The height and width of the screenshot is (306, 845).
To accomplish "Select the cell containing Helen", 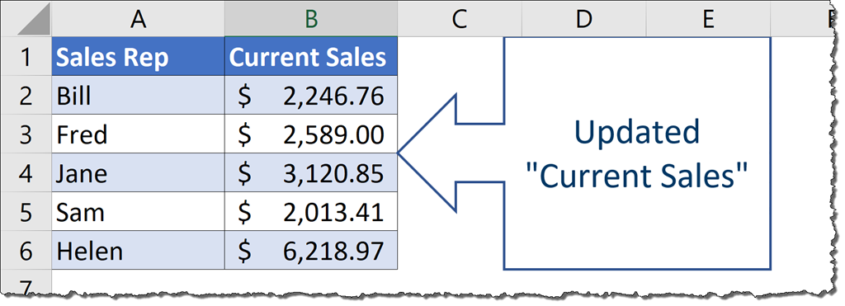I will [x=139, y=251].
